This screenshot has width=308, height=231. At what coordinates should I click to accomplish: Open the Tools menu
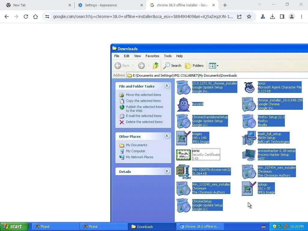168,56
